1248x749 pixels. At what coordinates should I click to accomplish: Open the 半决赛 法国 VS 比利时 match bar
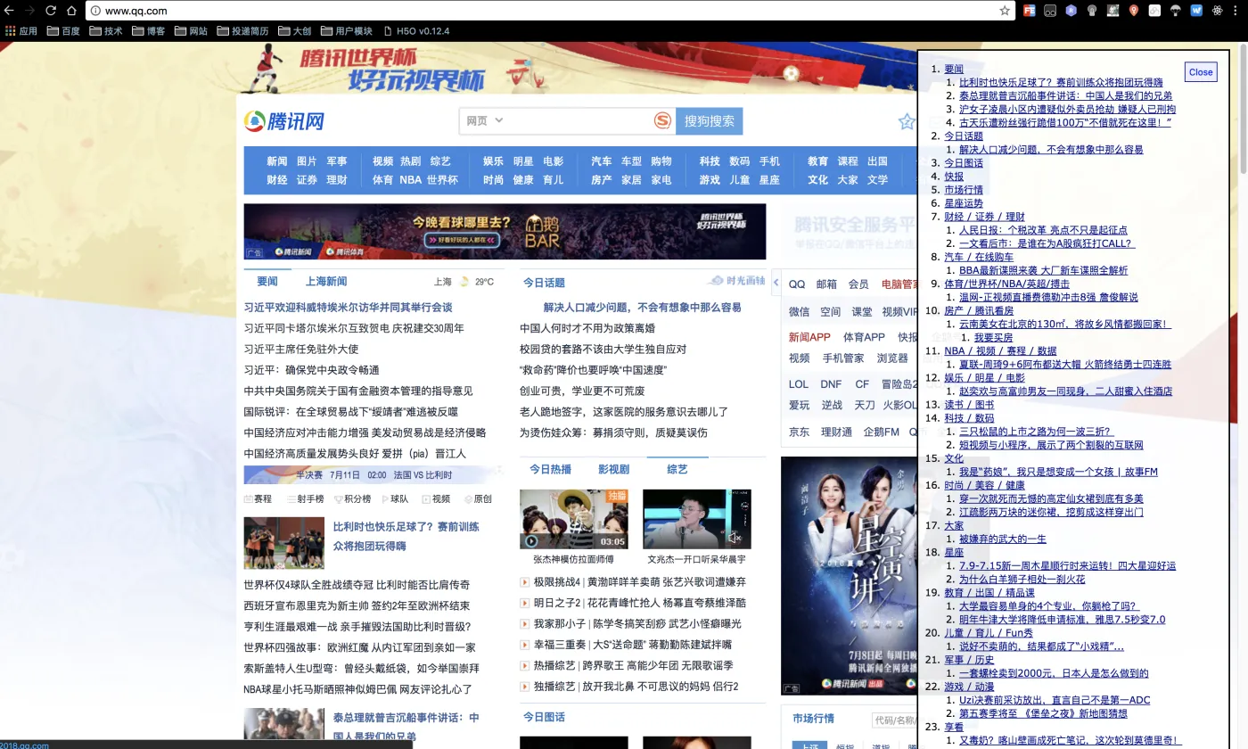pos(374,475)
